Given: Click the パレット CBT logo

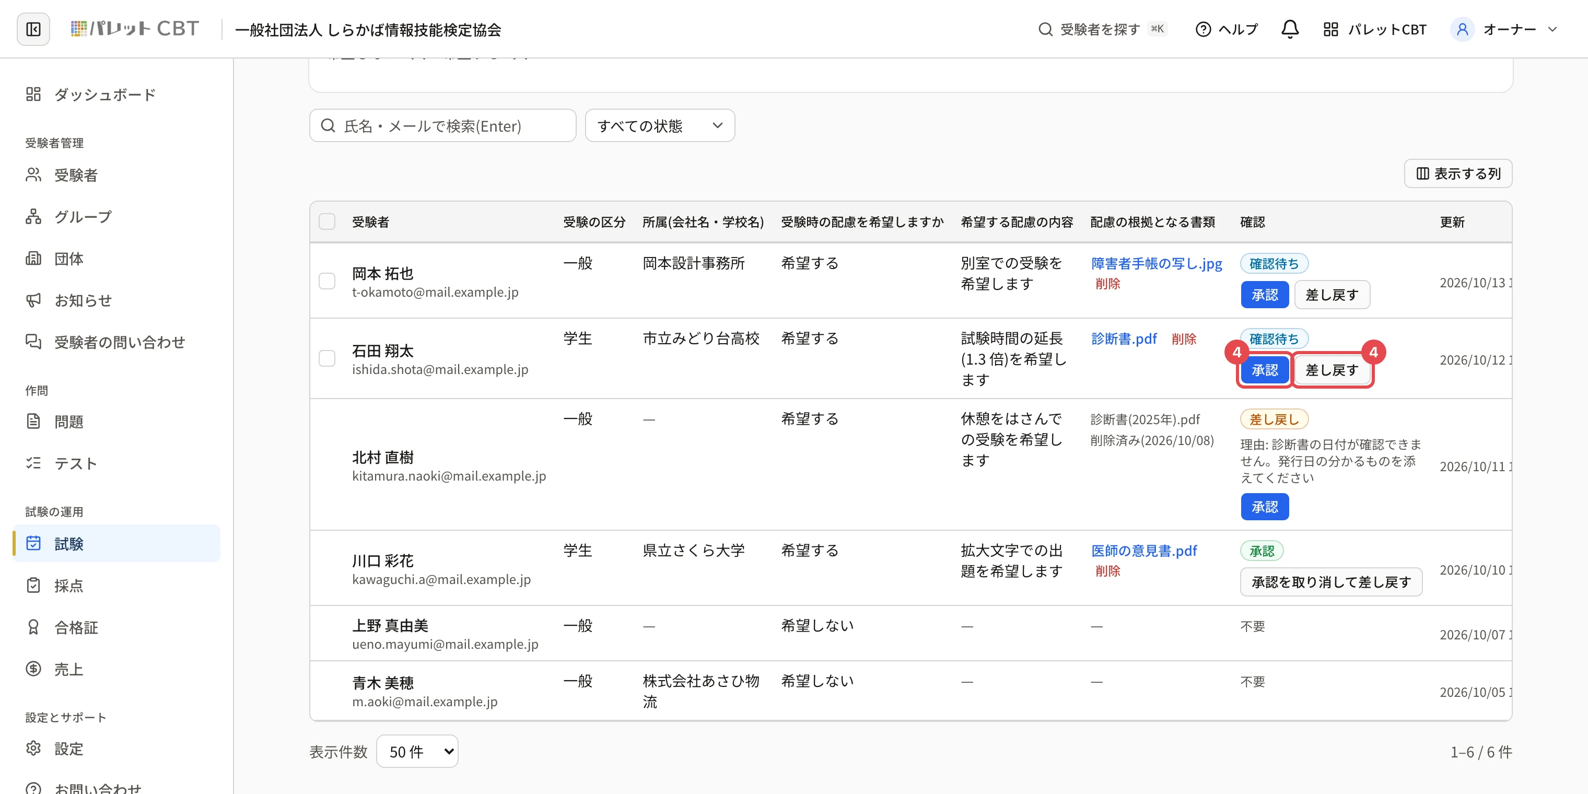Looking at the screenshot, I should pyautogui.click(x=135, y=29).
